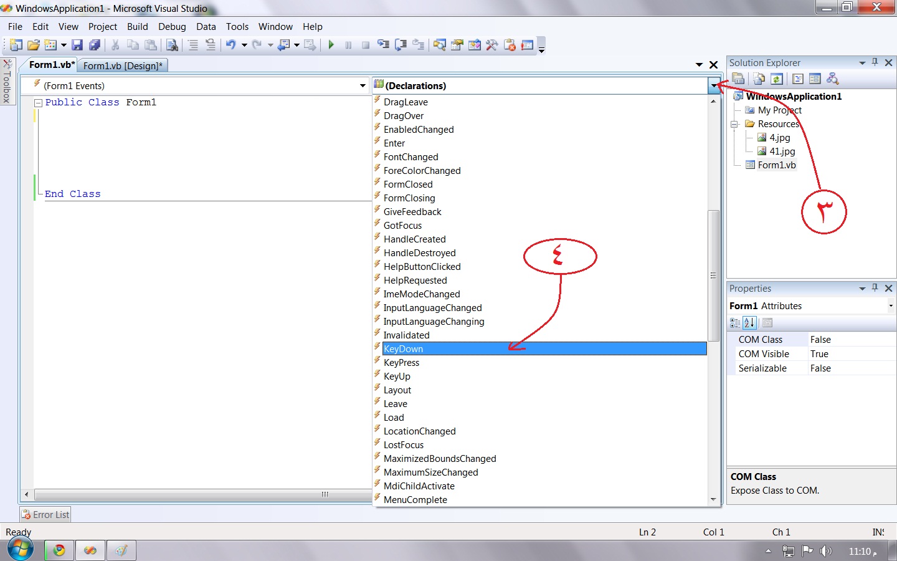Viewport: 897px width, 561px height.
Task: Click View Class Diagram icon
Action: [x=832, y=79]
